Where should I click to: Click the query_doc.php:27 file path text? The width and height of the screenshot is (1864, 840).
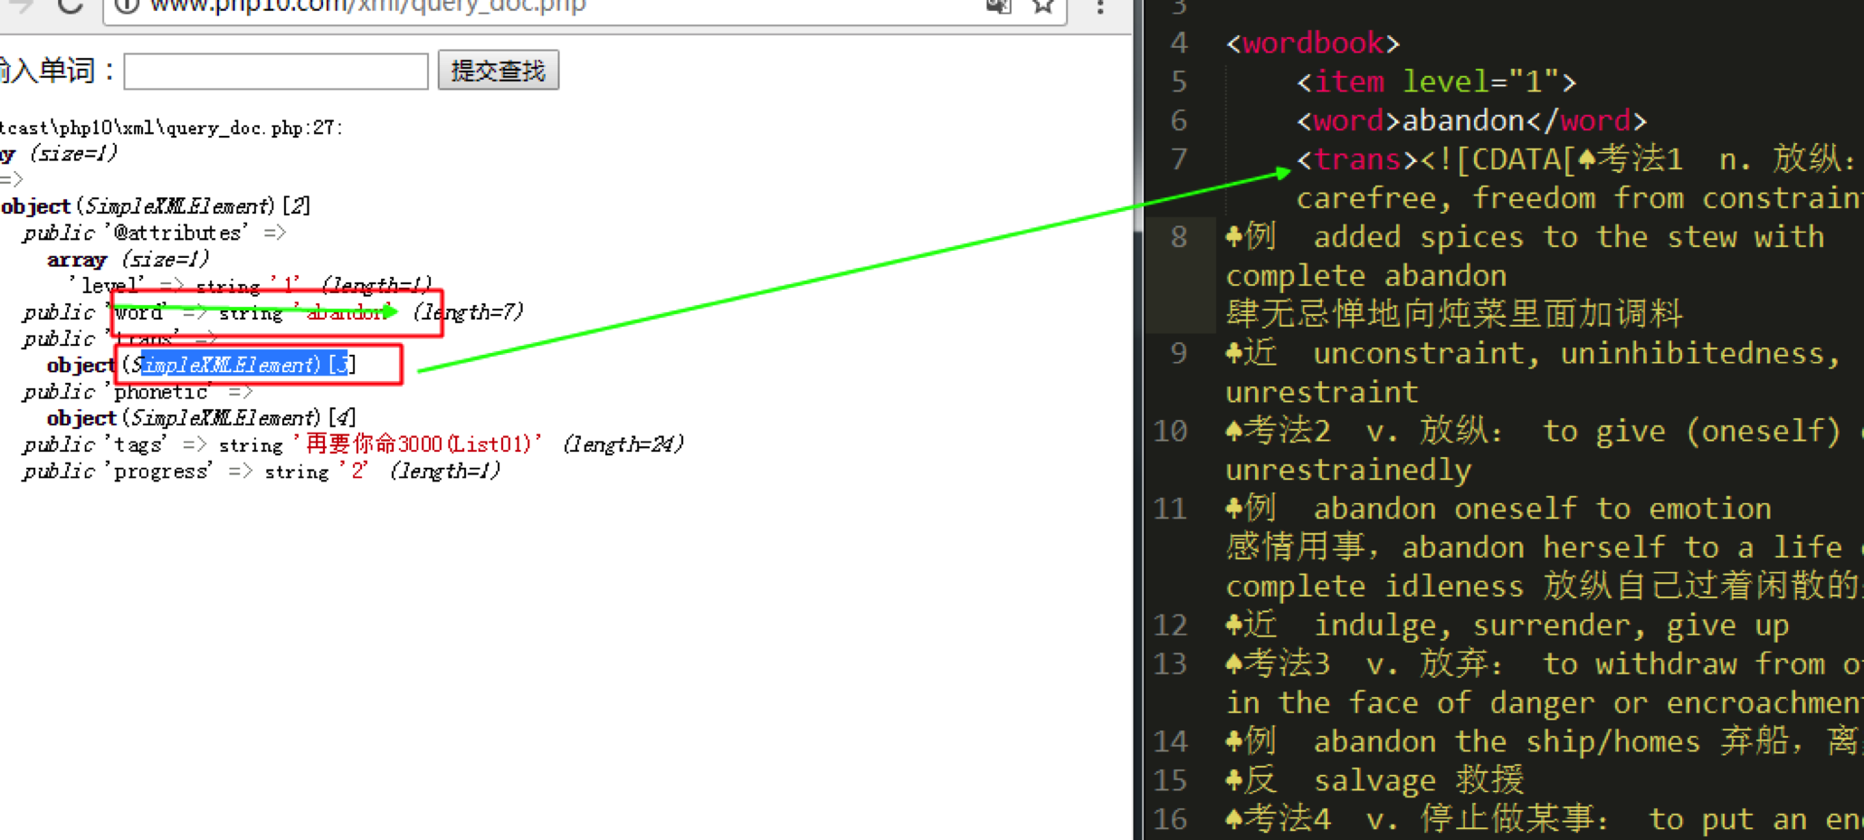[172, 128]
